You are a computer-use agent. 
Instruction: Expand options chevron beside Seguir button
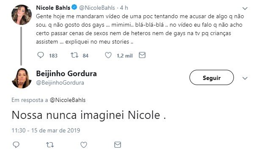(x=245, y=78)
